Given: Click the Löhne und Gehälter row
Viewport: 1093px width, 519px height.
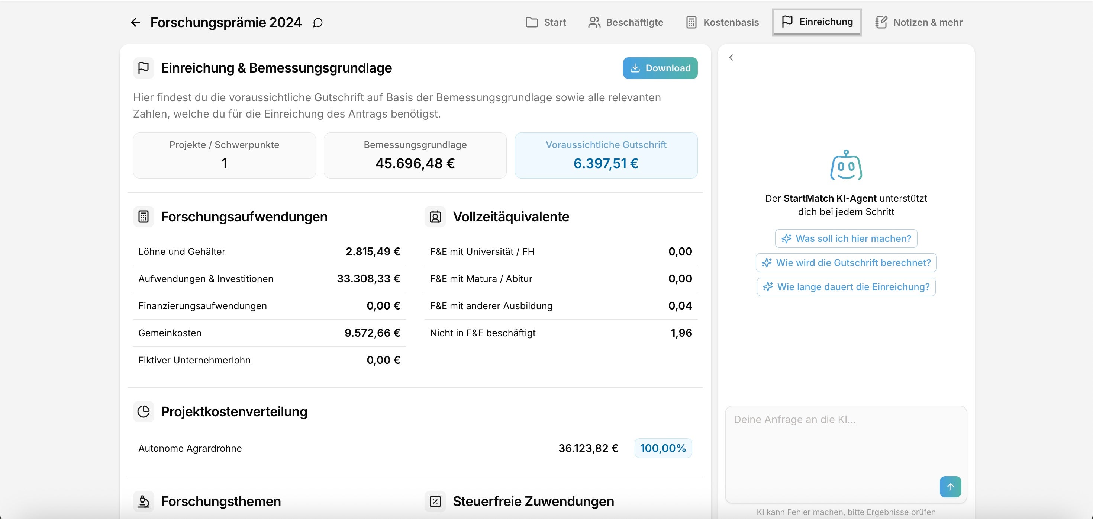Looking at the screenshot, I should (x=269, y=252).
